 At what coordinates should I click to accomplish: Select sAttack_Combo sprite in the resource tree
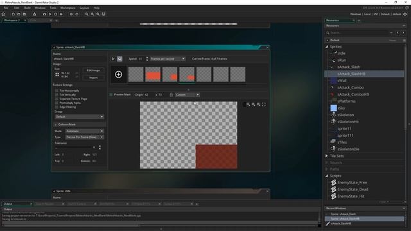(x=350, y=87)
